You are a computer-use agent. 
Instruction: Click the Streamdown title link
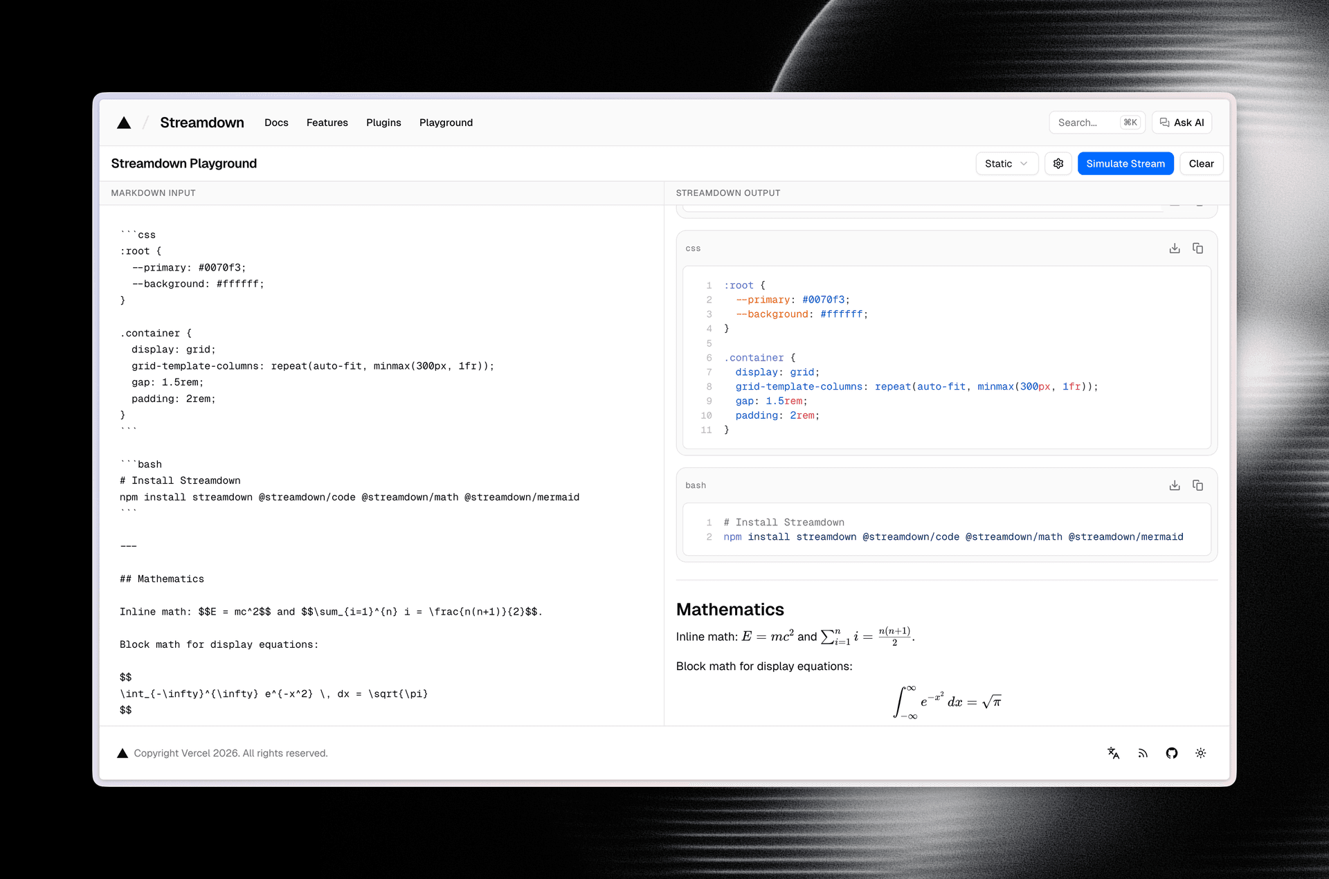click(x=201, y=123)
